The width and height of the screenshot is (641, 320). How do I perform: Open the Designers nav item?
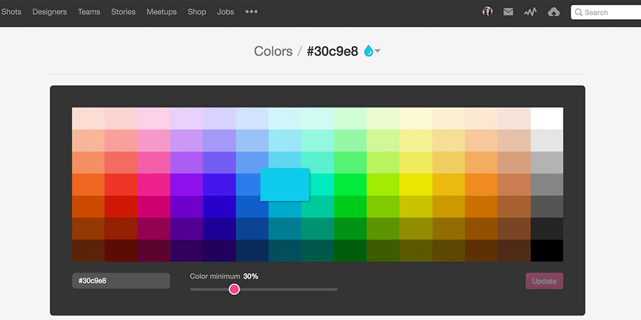point(49,12)
